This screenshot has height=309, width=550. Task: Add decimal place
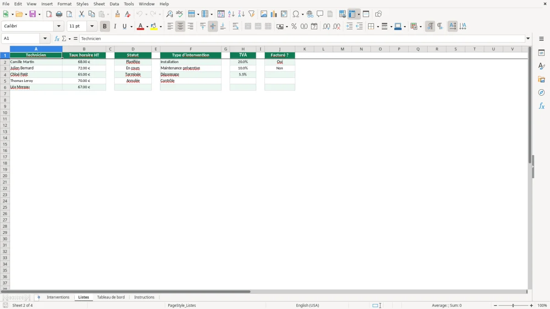point(327,27)
